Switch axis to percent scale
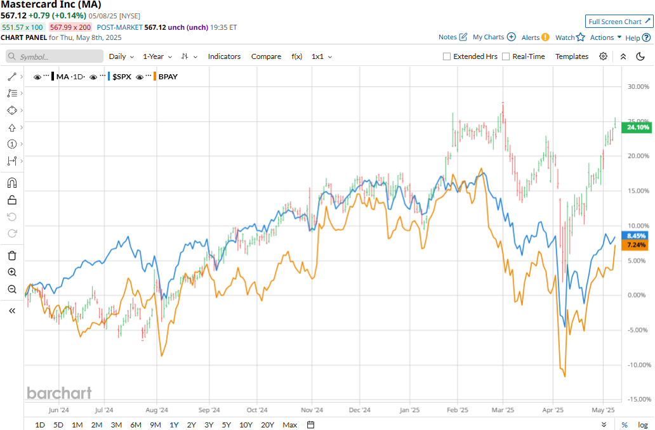655x430 pixels. click(x=625, y=424)
